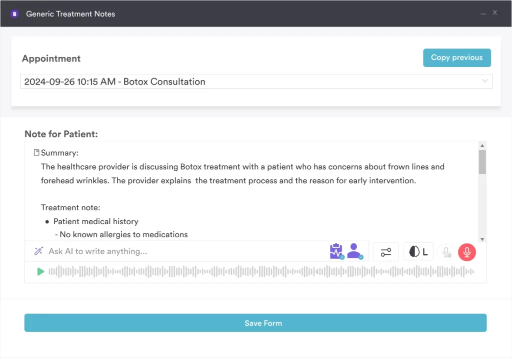Viewport: 512px width, 358px height.
Task: Select the Note for Patient heading
Action: pos(61,134)
